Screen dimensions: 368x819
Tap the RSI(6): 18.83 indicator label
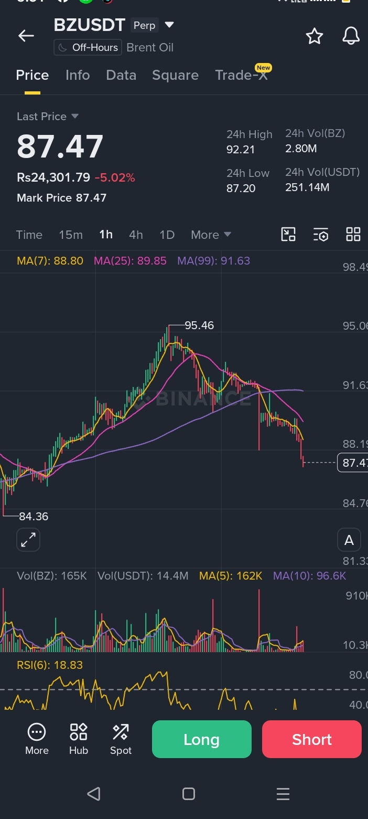(x=50, y=665)
